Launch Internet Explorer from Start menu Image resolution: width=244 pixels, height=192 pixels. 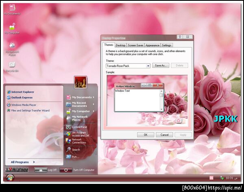pos(21,92)
